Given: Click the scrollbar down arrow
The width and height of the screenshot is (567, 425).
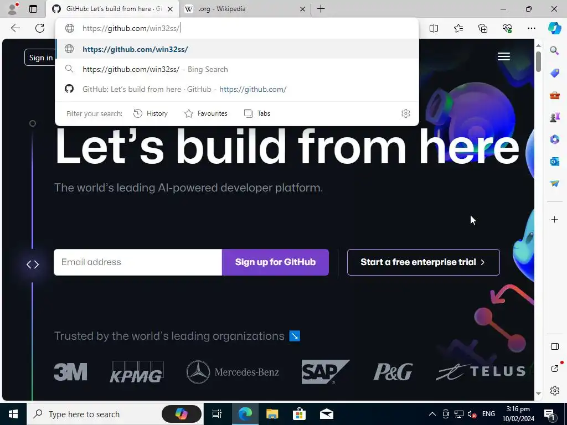Looking at the screenshot, I should pos(538,393).
